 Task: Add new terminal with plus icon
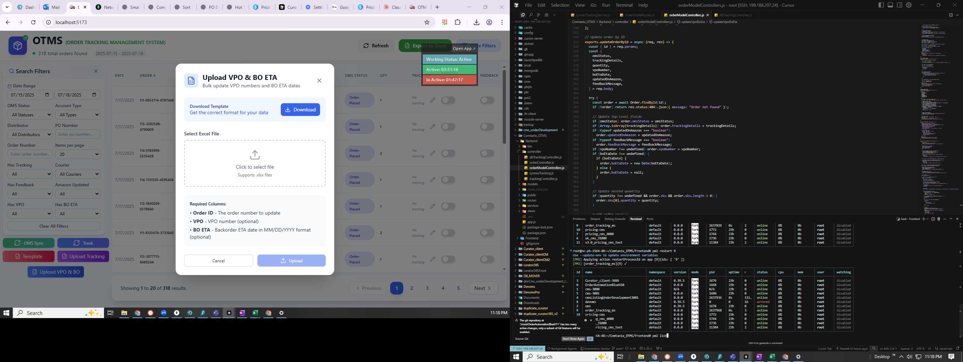(x=923, y=219)
